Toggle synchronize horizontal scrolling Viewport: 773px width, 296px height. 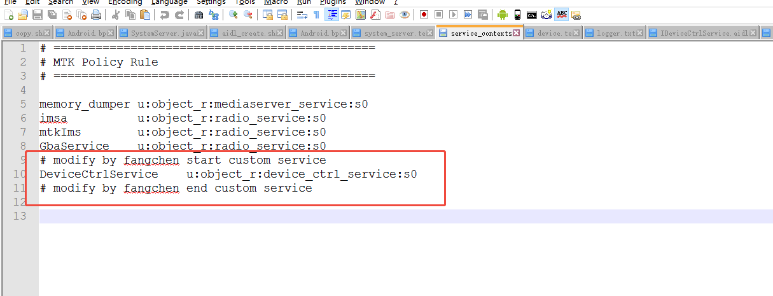pyautogui.click(x=282, y=14)
